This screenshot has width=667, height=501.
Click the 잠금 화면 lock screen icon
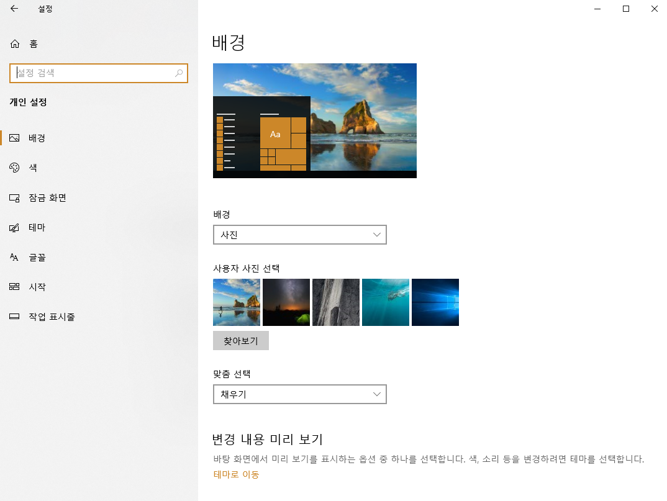pos(14,198)
